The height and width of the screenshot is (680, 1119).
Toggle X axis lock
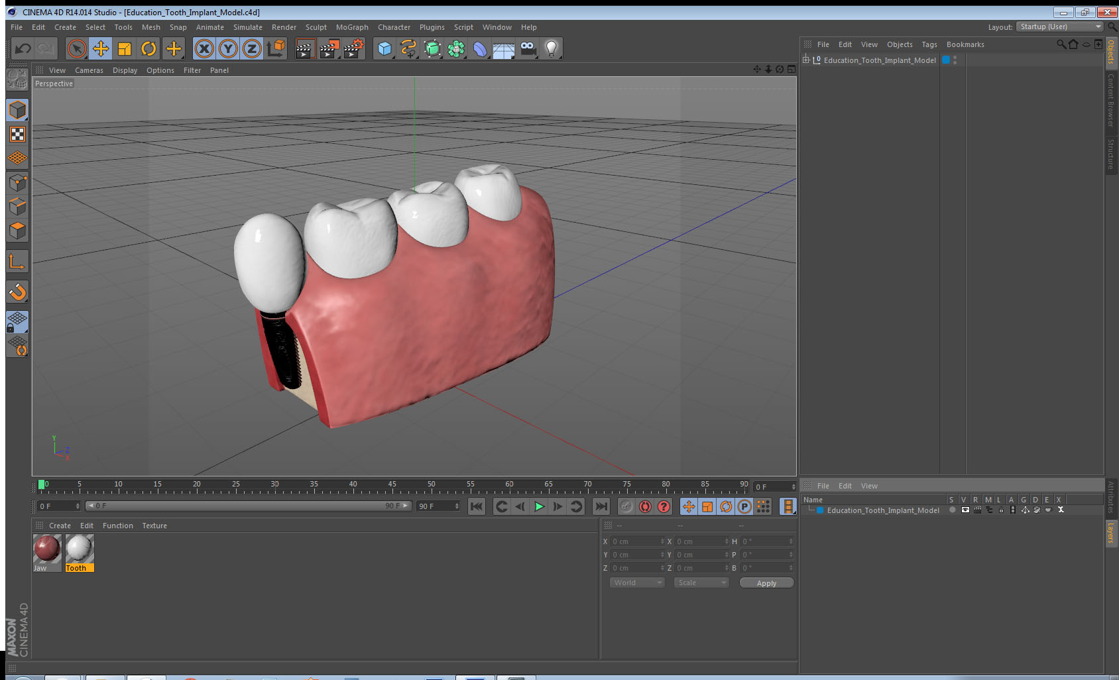[204, 48]
